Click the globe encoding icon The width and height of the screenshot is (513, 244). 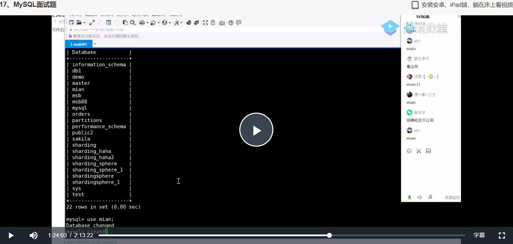click(165, 22)
